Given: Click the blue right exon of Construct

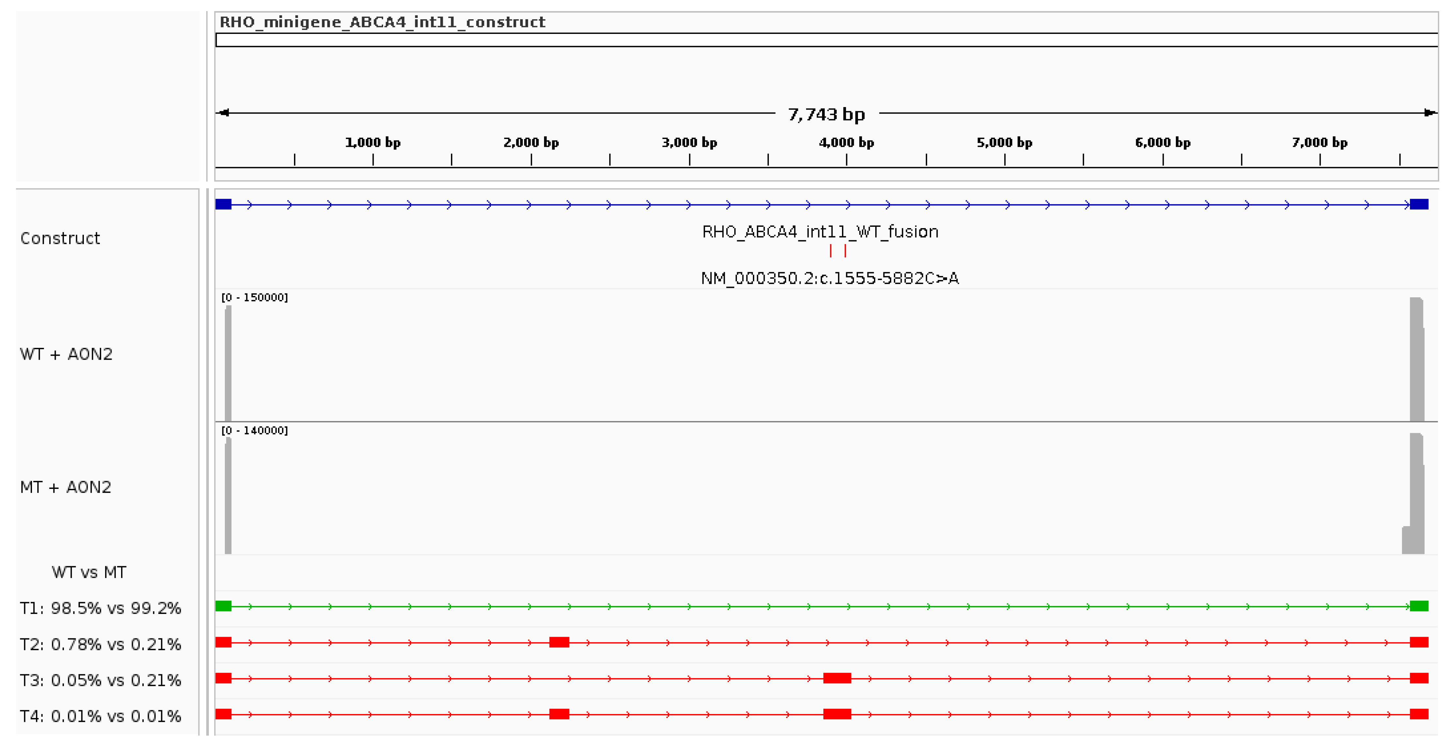Looking at the screenshot, I should (x=1419, y=204).
